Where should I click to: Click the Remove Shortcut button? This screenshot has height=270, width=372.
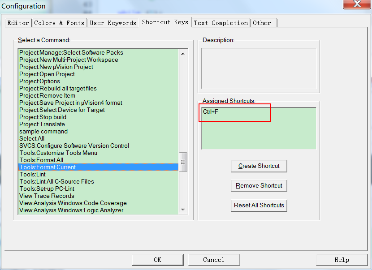click(x=259, y=186)
